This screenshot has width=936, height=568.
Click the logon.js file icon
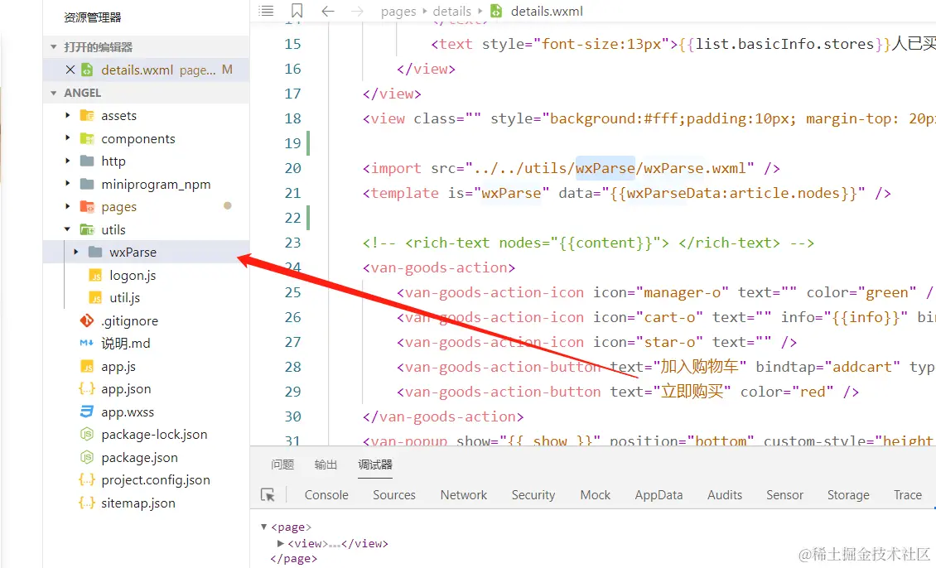tap(95, 275)
